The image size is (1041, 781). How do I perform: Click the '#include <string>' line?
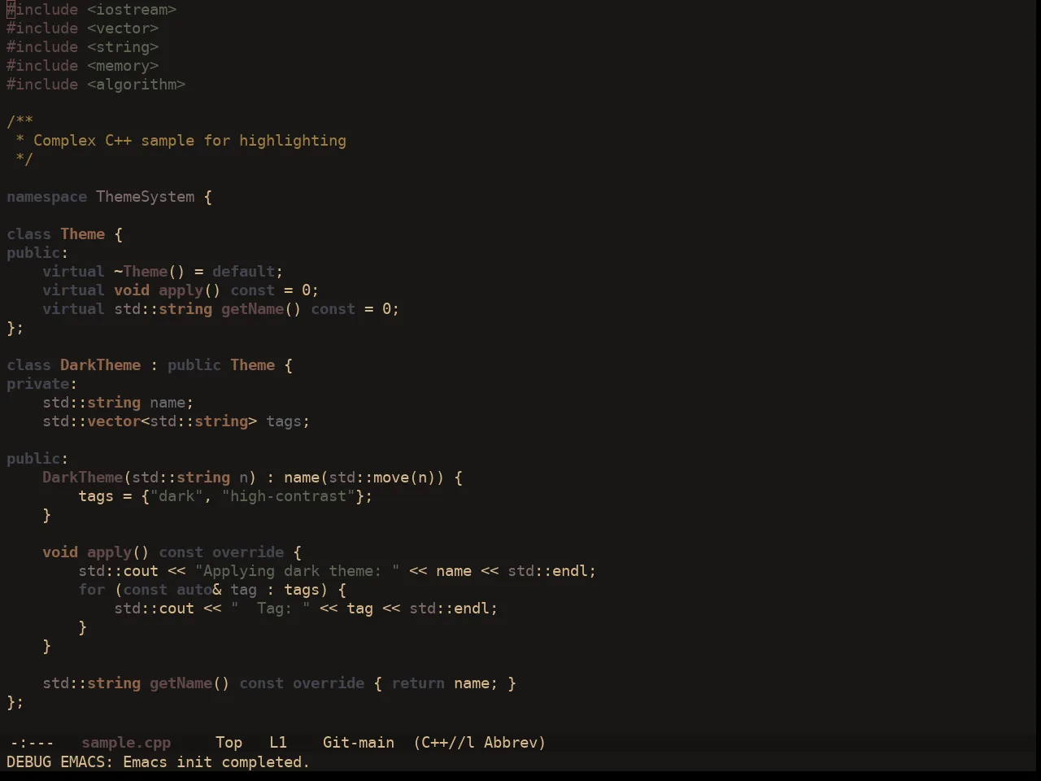click(83, 47)
